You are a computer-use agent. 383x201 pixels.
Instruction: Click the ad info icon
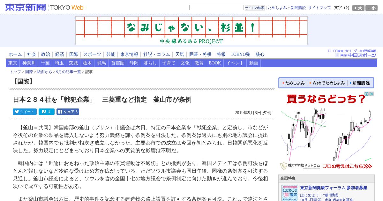(x=367, y=94)
